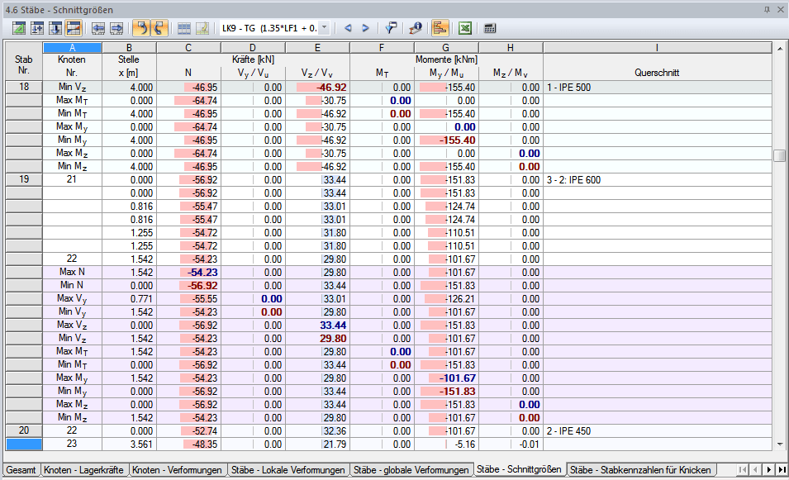Image resolution: width=789 pixels, height=480 pixels.
Task: Open the LK9 - TG load combination dropdown
Action: [325, 28]
